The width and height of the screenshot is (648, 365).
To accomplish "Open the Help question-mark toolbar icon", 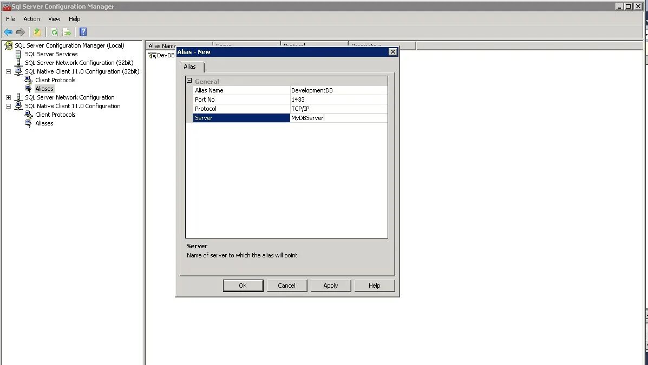I will coord(83,32).
